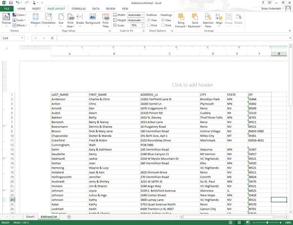Enable Gridlines Print checkbox
This screenshot has height=225, width=293.
click(x=149, y=25)
